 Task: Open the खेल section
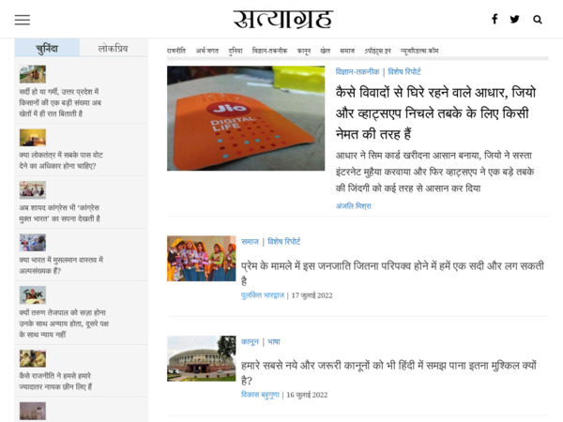click(x=326, y=51)
